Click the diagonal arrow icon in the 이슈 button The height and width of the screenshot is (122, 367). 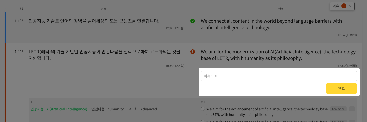point(350,6)
